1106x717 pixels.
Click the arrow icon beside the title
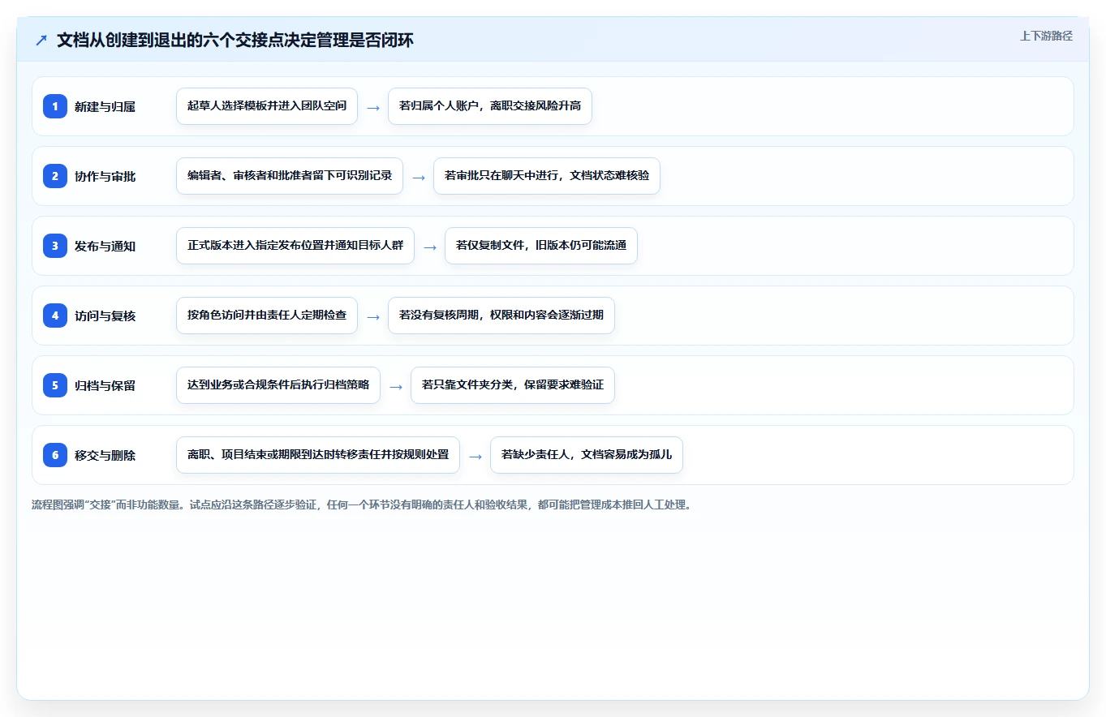[x=41, y=41]
